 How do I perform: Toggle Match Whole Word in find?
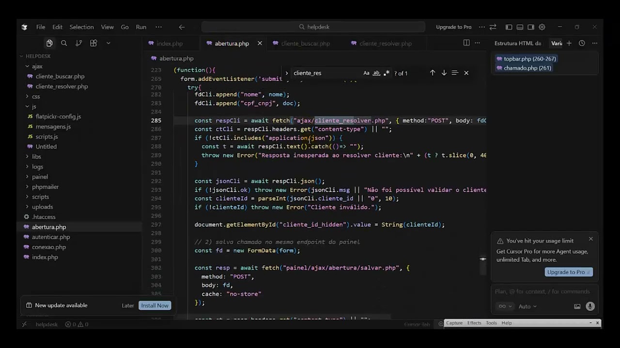click(x=376, y=73)
